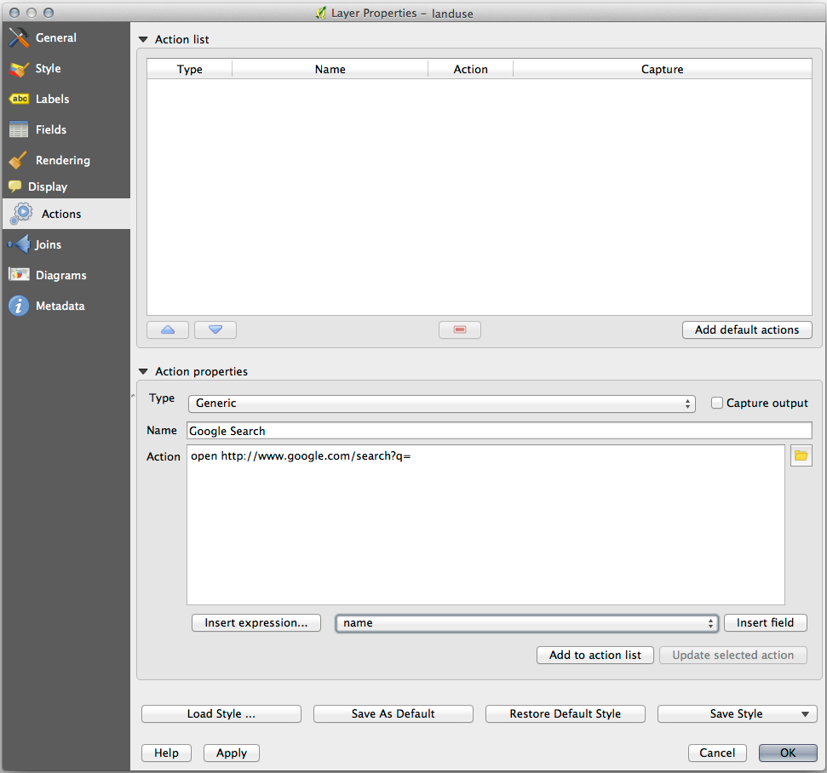Click the Insert expression button

pos(256,623)
